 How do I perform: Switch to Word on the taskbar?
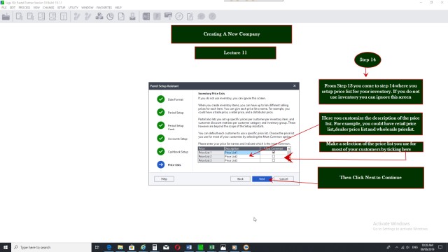click(x=189, y=247)
